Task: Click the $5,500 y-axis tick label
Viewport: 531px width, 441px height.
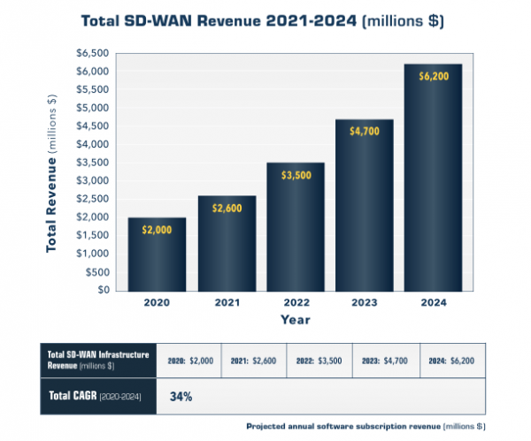Action: tap(92, 89)
